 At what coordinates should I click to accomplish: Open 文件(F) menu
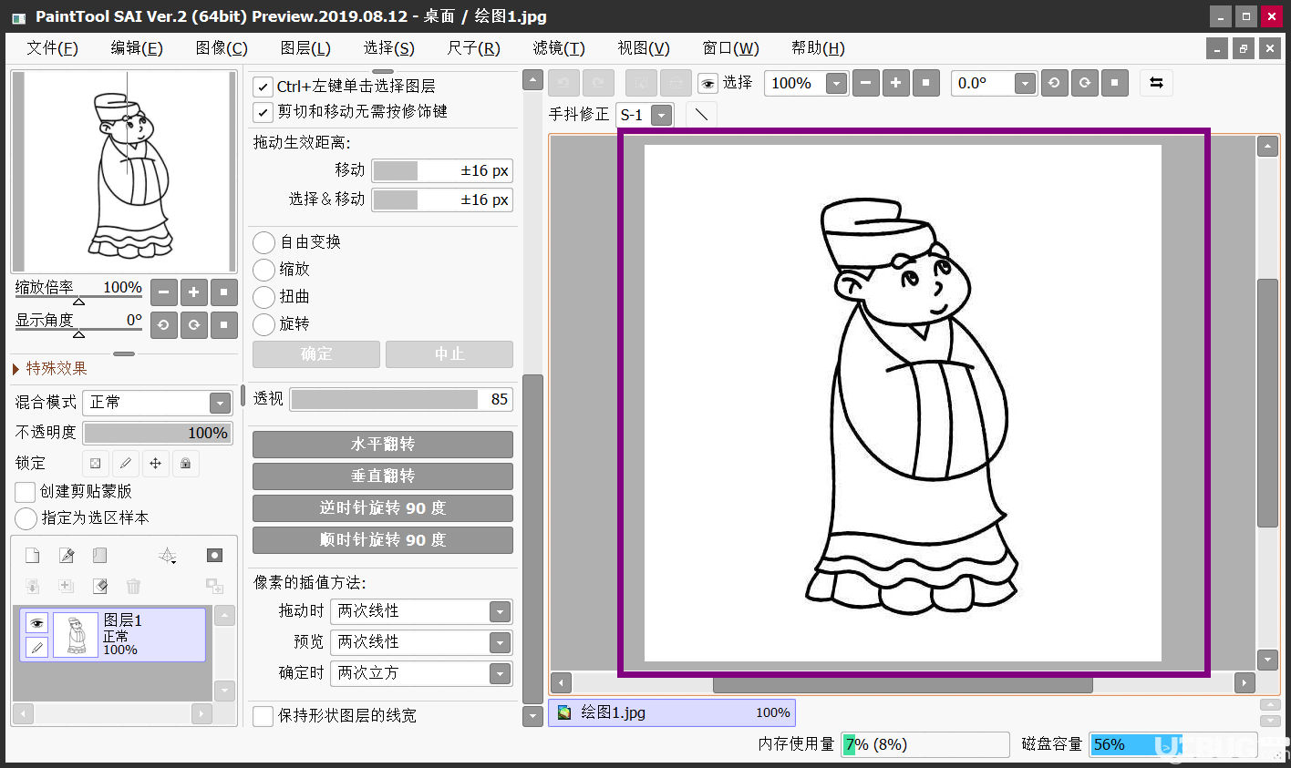click(x=52, y=48)
